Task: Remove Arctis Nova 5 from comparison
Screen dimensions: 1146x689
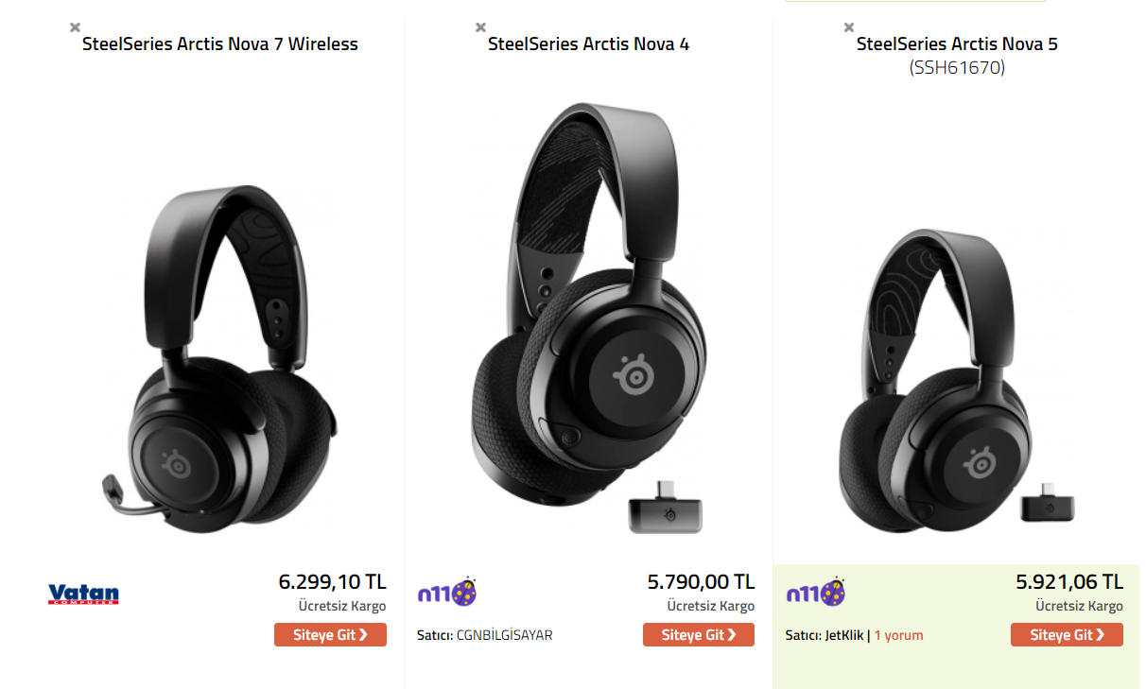Action: click(x=849, y=27)
